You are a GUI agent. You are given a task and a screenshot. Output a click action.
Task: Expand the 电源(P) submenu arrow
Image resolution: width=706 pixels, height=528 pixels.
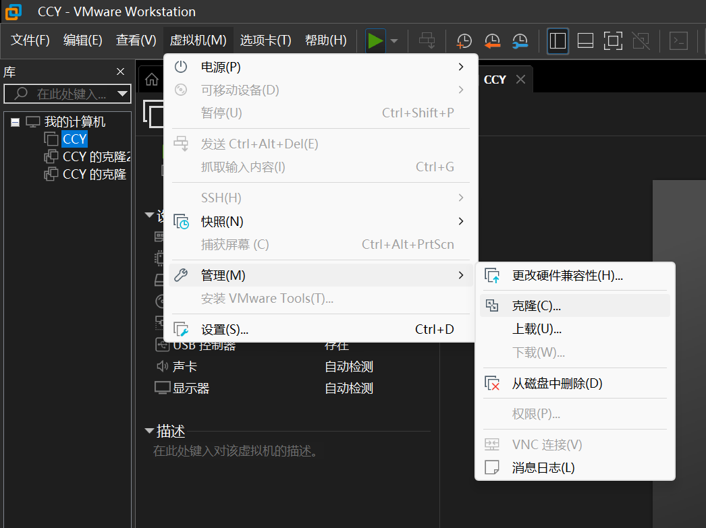[x=460, y=67]
